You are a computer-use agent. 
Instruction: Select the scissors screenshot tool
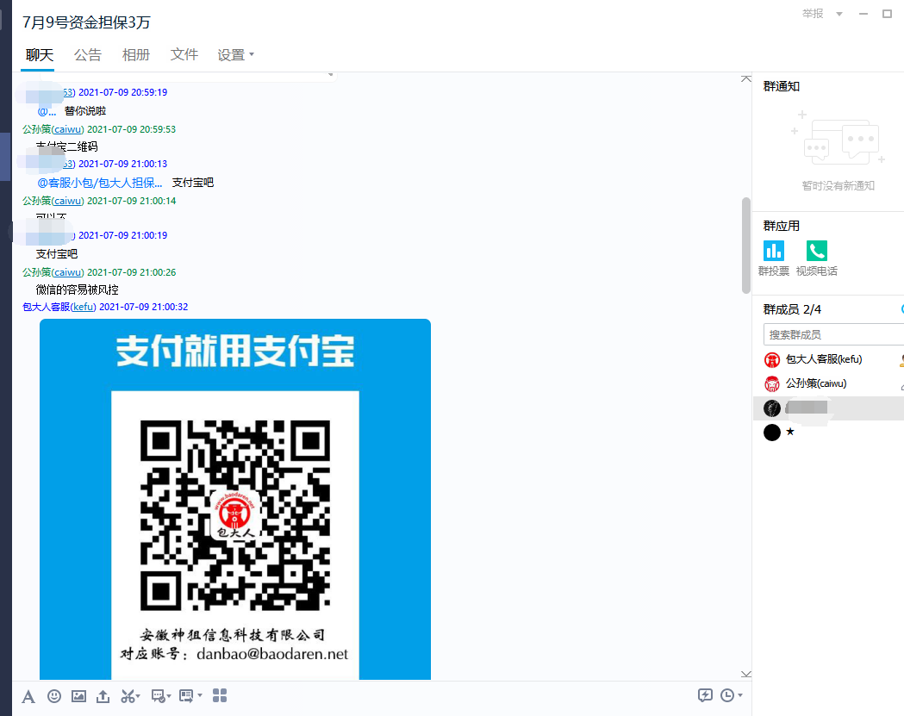point(128,696)
